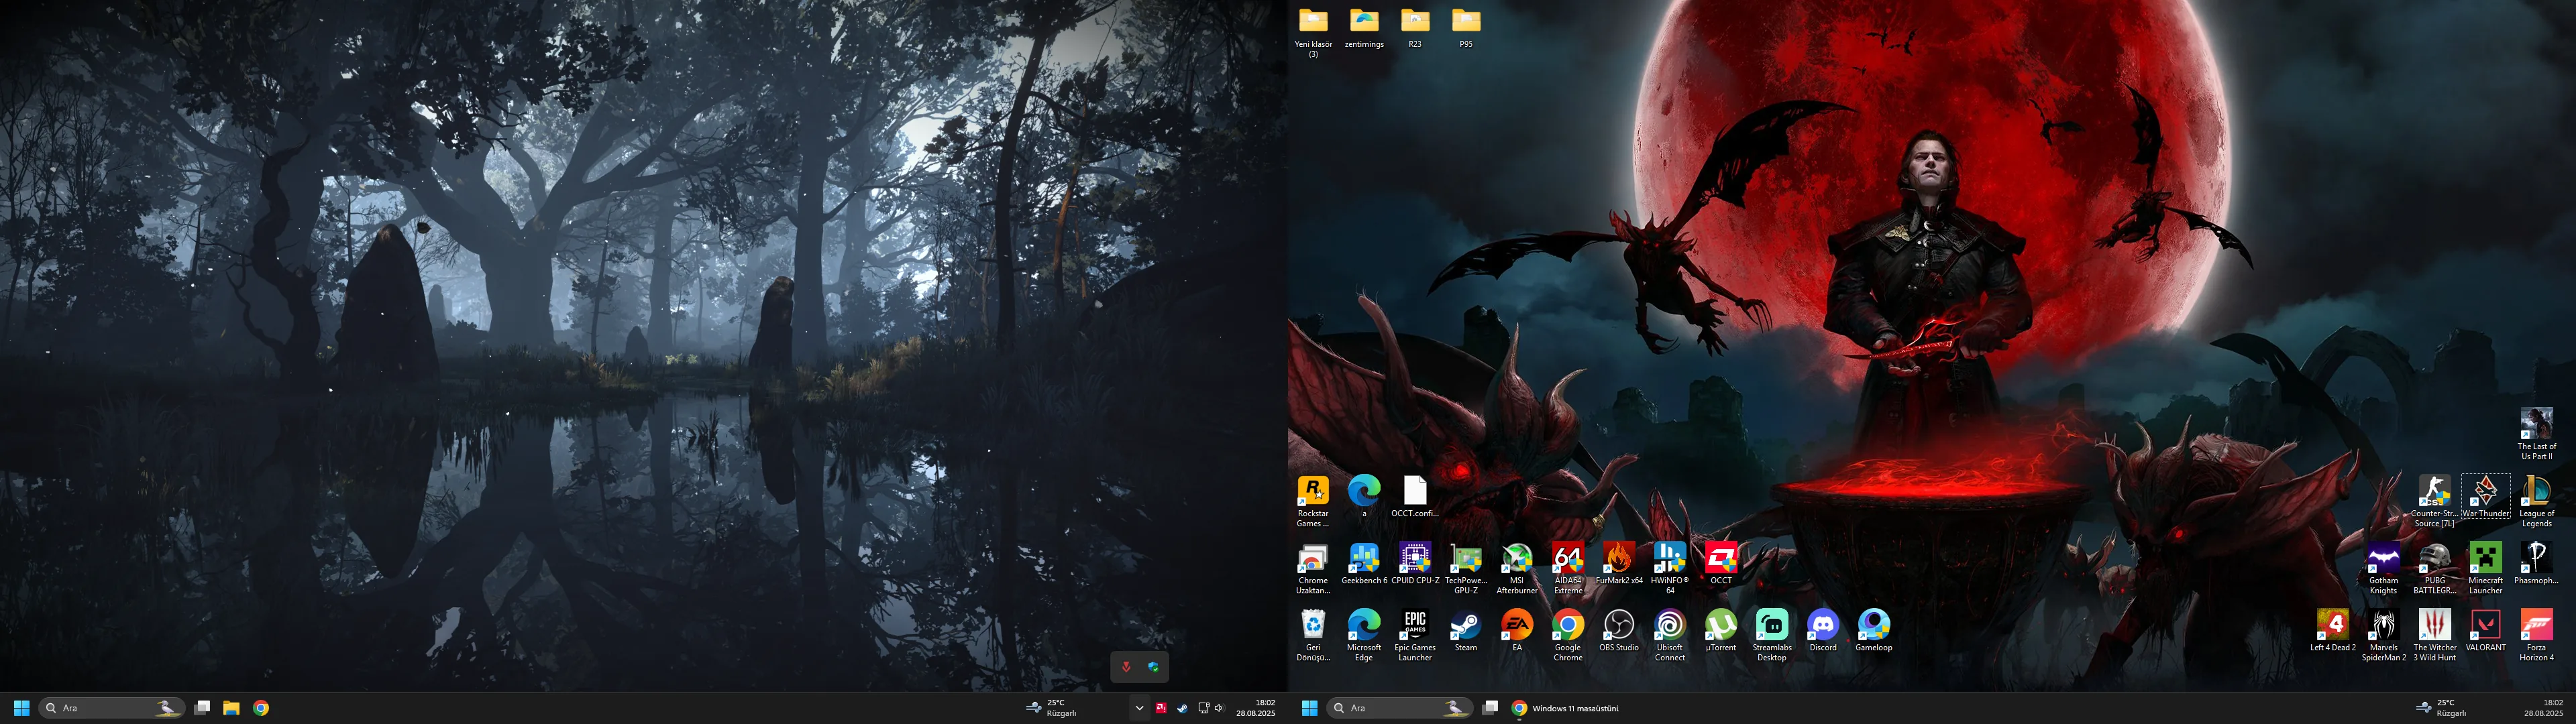The height and width of the screenshot is (724, 2576).
Task: Select the Geri Dönüşüm recycle bin icon
Action: click(1313, 636)
